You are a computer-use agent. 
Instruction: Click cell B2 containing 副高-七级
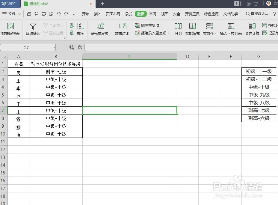click(x=56, y=71)
